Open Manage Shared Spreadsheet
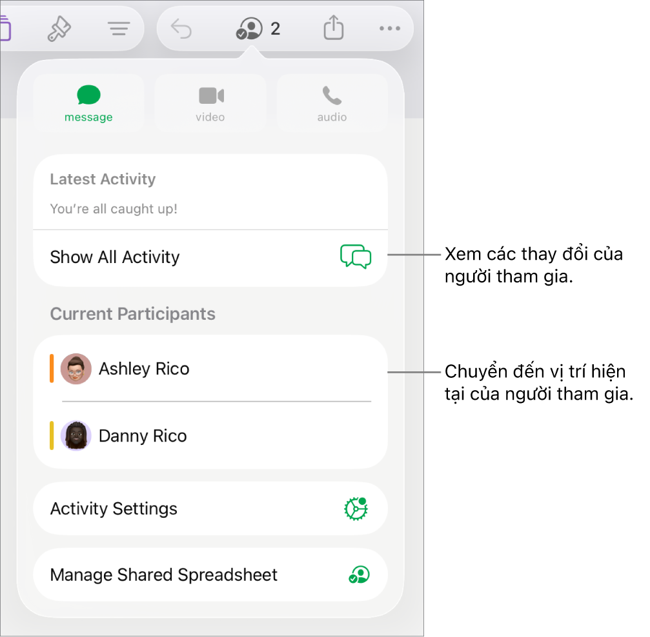The height and width of the screenshot is (637, 650). click(210, 575)
